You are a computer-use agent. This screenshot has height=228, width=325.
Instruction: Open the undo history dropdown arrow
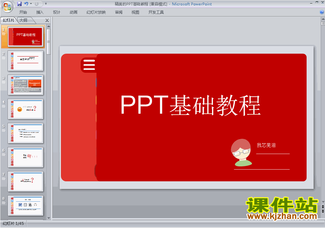coord(31,4)
